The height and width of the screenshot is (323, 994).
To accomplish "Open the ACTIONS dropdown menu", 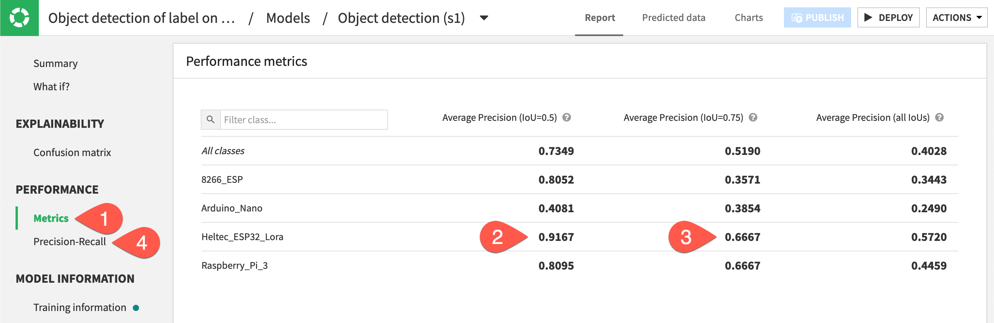I will [957, 18].
